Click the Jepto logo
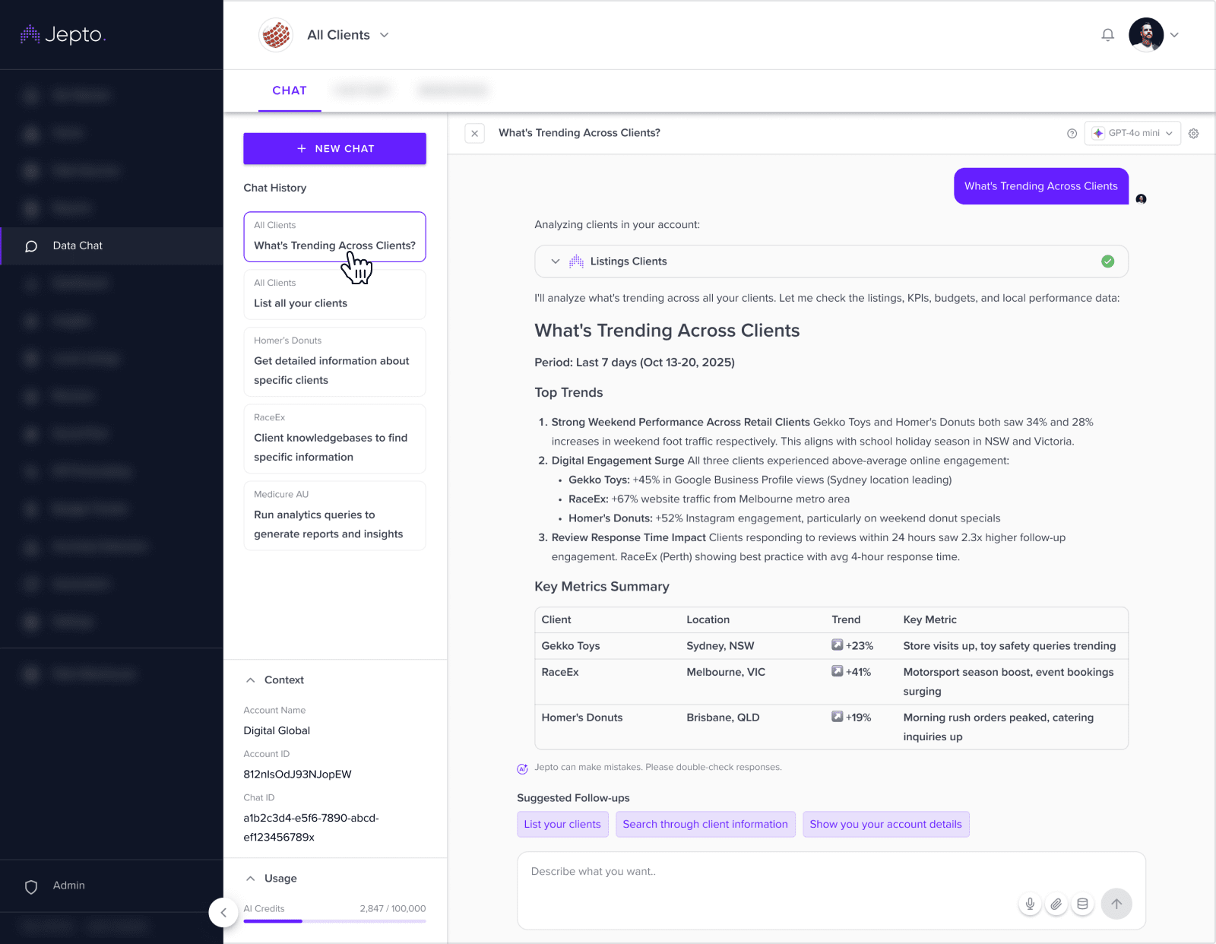 click(x=62, y=34)
